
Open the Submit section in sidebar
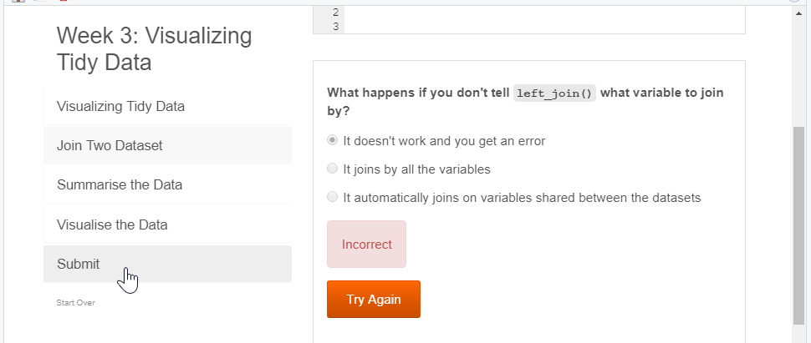[x=167, y=264]
